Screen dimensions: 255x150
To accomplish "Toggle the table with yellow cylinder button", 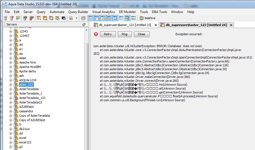I will tap(103, 18).
